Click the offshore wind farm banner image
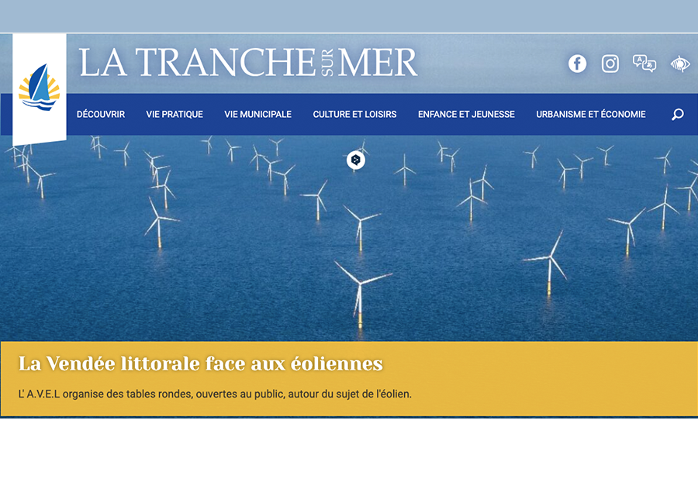 coord(349,238)
